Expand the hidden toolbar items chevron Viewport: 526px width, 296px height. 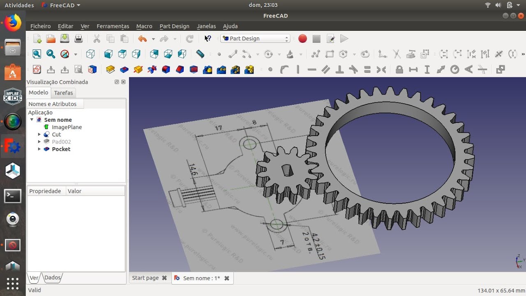[523, 54]
